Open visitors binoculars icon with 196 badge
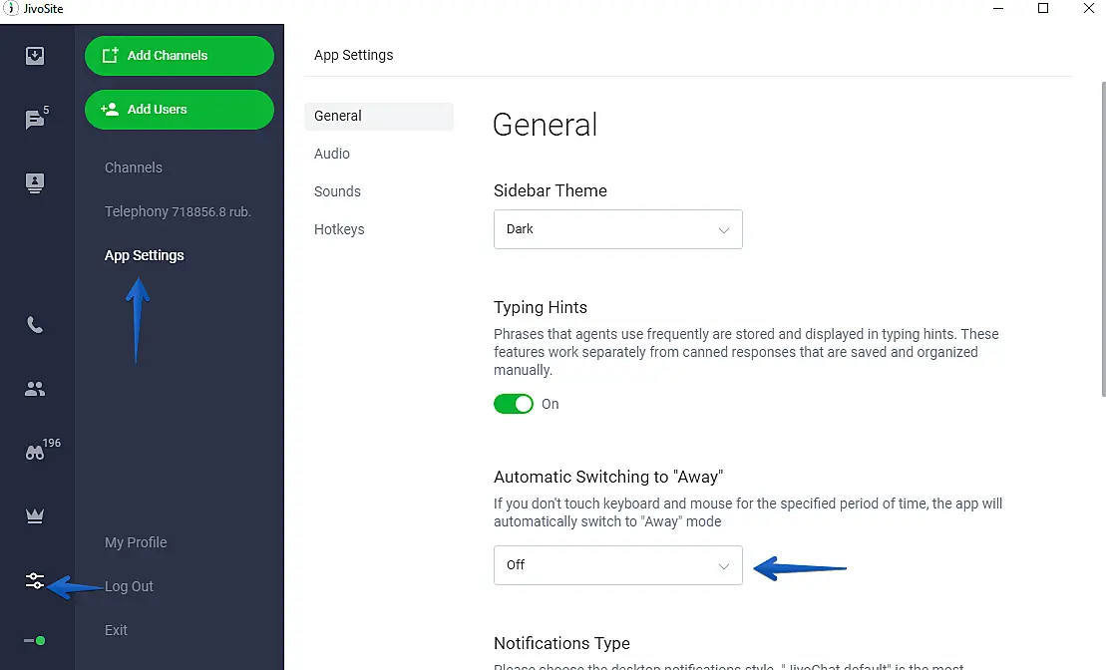 tap(35, 453)
